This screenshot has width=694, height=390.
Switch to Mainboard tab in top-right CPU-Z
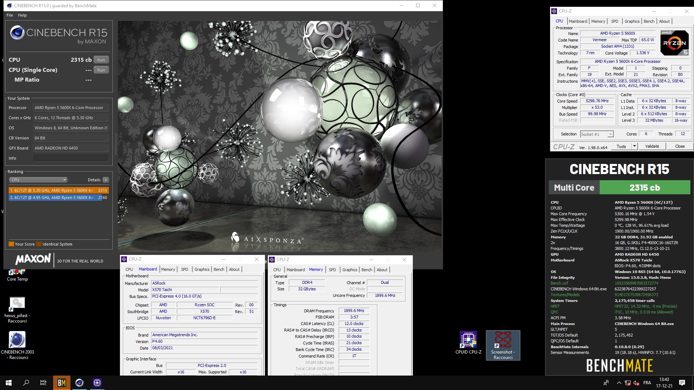578,21
